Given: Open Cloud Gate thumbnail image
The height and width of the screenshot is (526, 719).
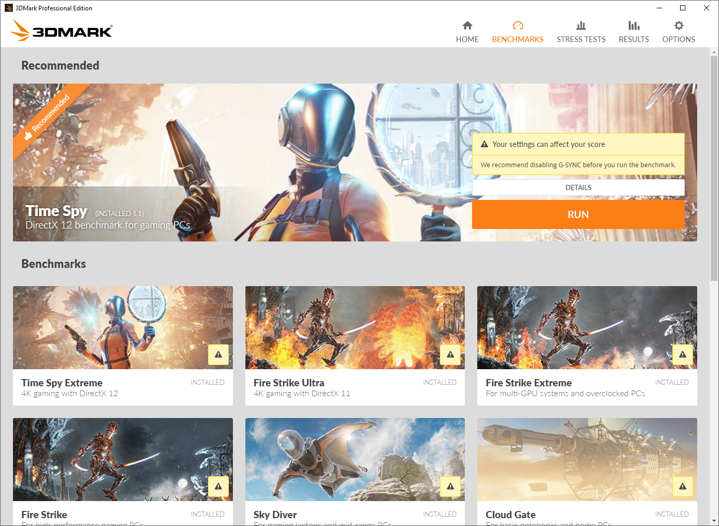Looking at the screenshot, I should (x=587, y=460).
